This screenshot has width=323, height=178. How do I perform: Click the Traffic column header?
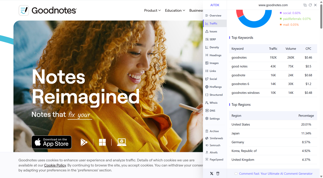[273, 49]
